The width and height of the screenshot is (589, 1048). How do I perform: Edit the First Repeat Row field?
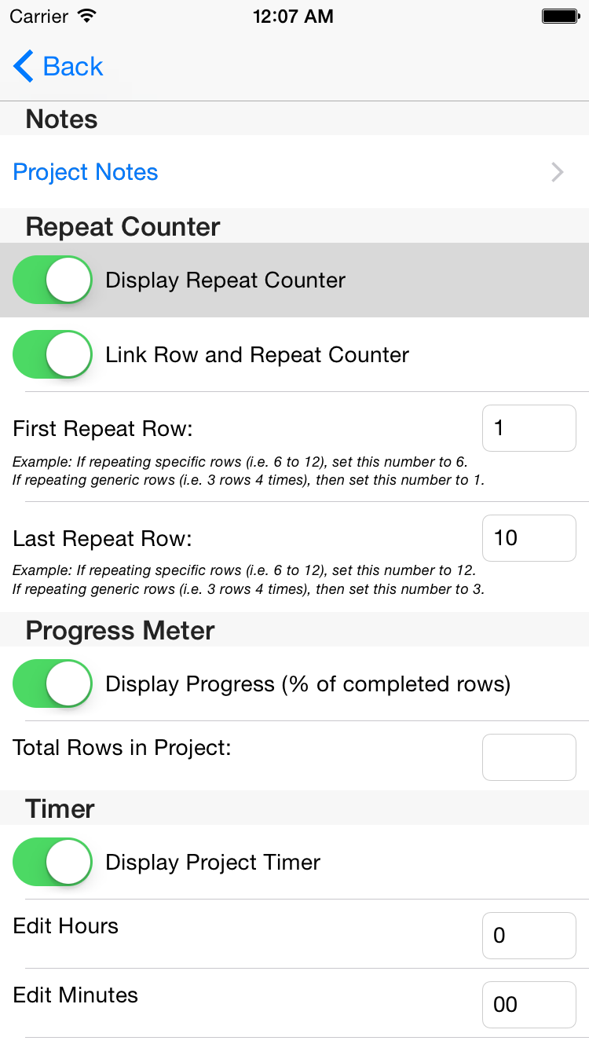(529, 428)
